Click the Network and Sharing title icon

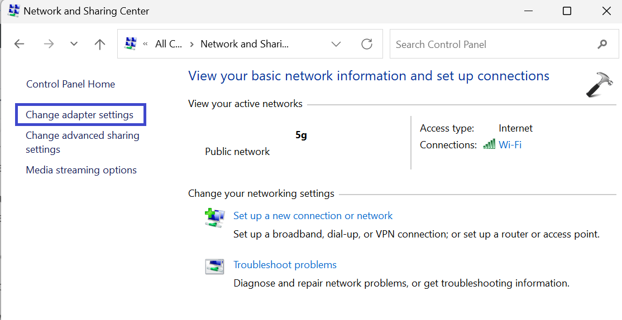click(x=14, y=11)
